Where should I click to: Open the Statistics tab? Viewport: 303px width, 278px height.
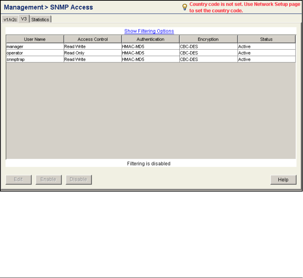40,19
